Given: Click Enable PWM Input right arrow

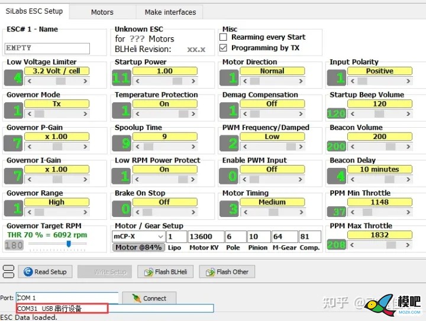Looking at the screenshot, I should pos(300,179).
